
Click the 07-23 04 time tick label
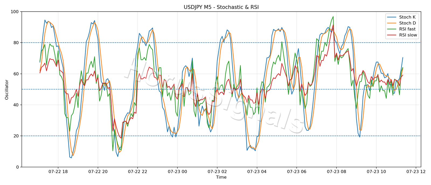coord(257,171)
